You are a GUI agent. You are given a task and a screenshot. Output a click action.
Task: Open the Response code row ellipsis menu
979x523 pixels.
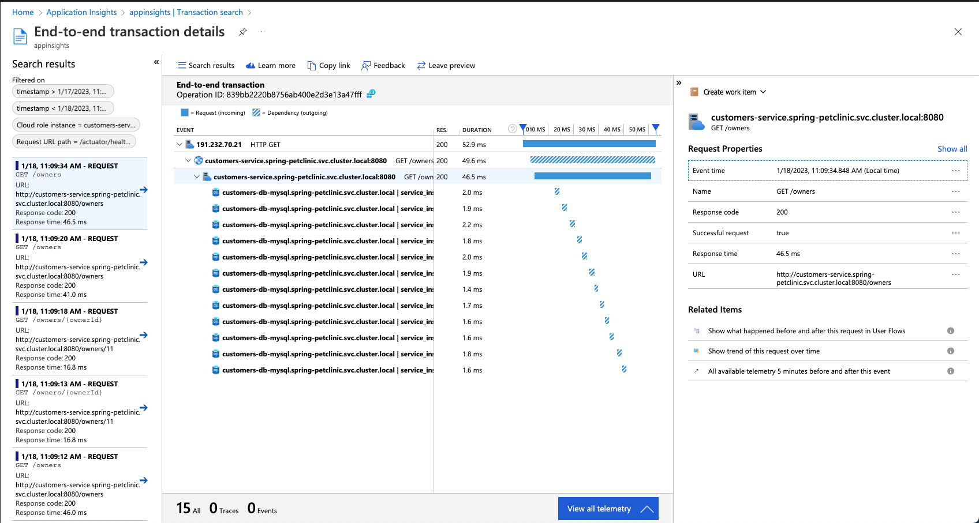click(956, 212)
